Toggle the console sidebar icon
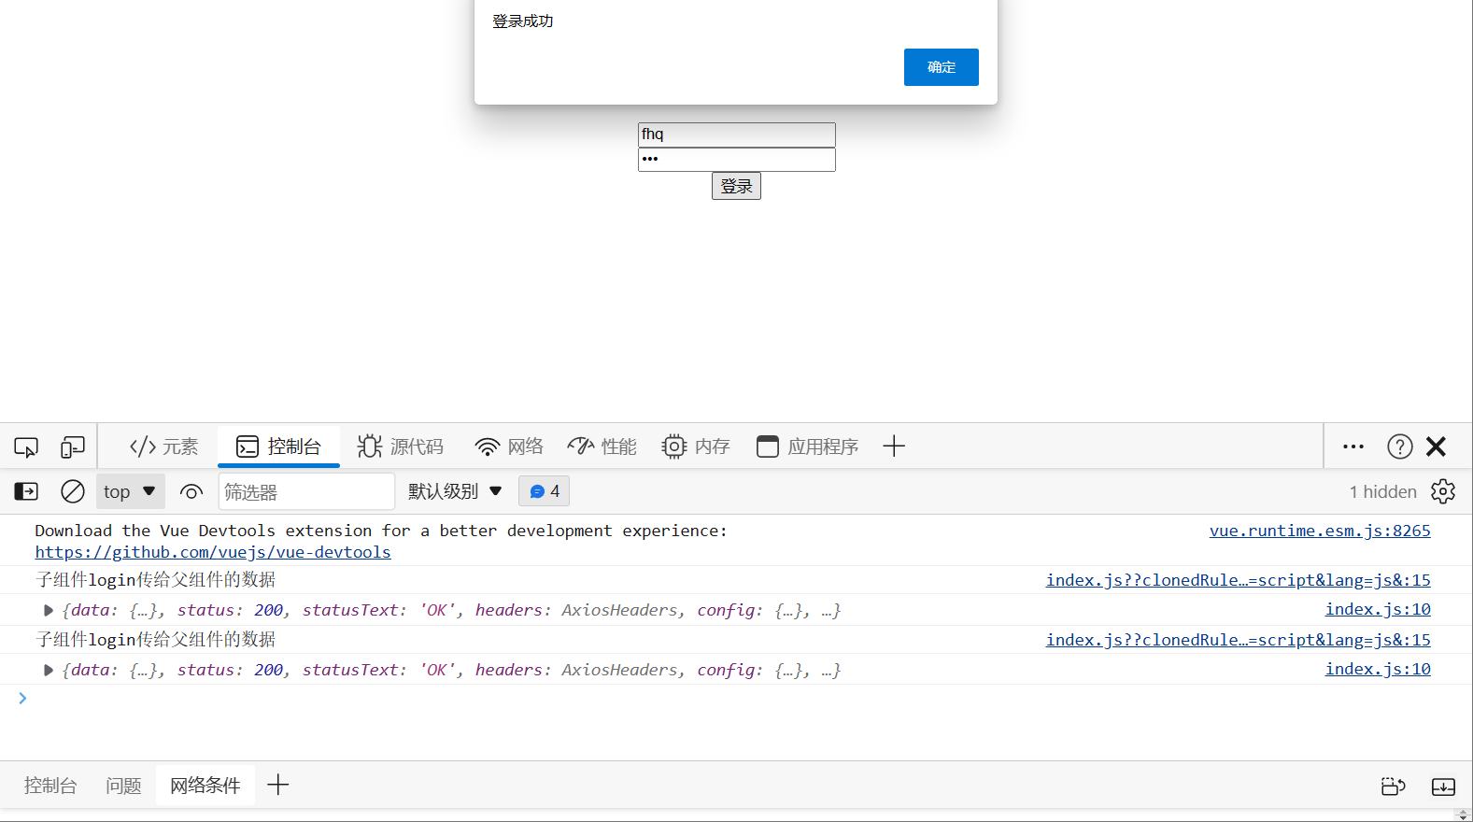Image resolution: width=1473 pixels, height=822 pixels. pyautogui.click(x=26, y=491)
